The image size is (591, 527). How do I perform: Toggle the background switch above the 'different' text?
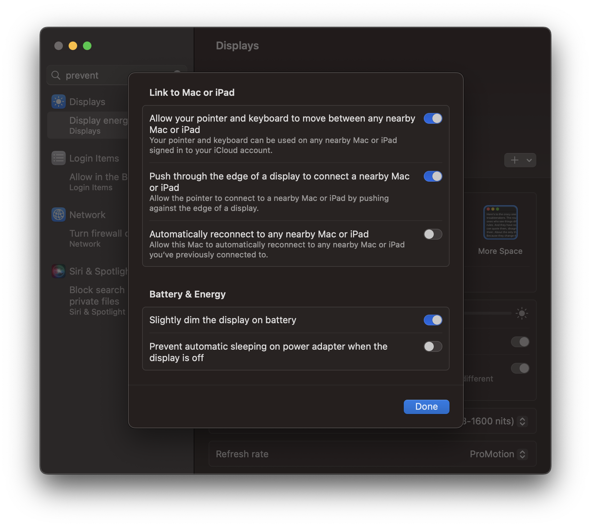(520, 368)
